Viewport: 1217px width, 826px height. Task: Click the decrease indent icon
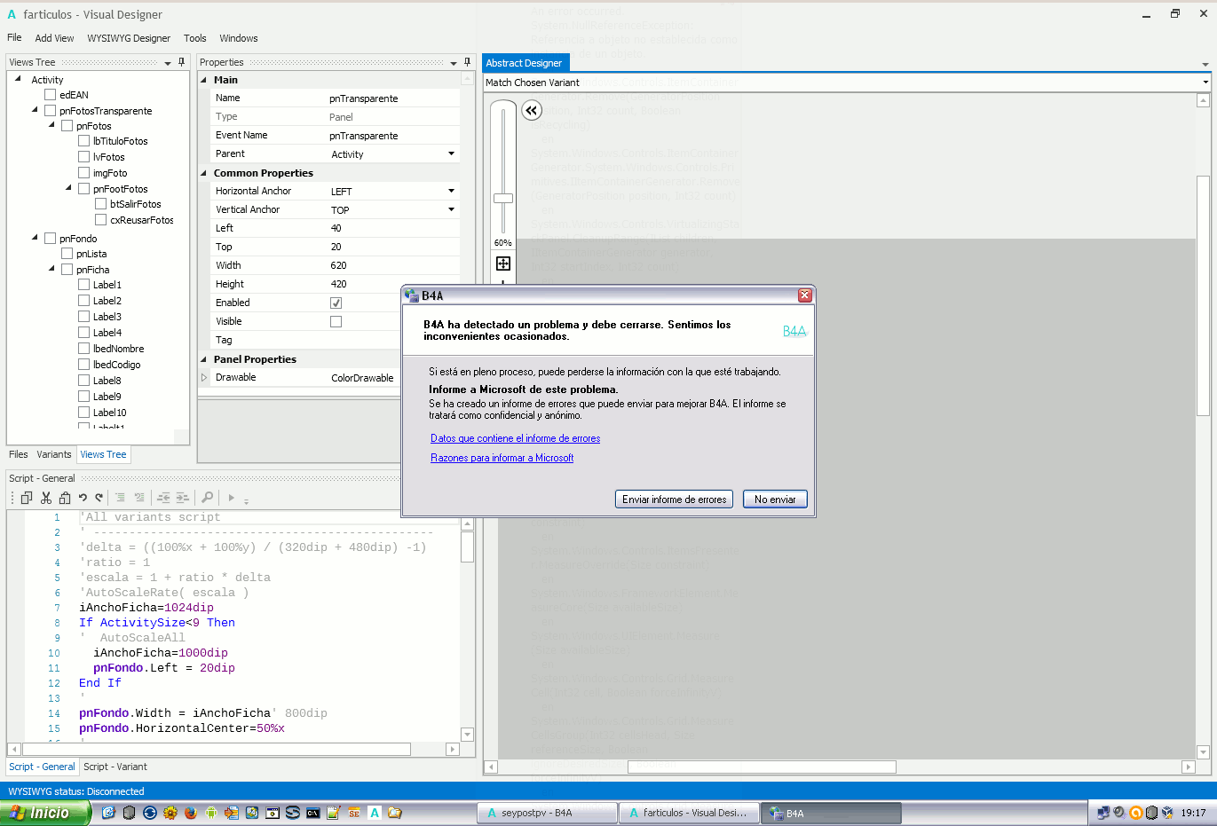click(x=164, y=498)
